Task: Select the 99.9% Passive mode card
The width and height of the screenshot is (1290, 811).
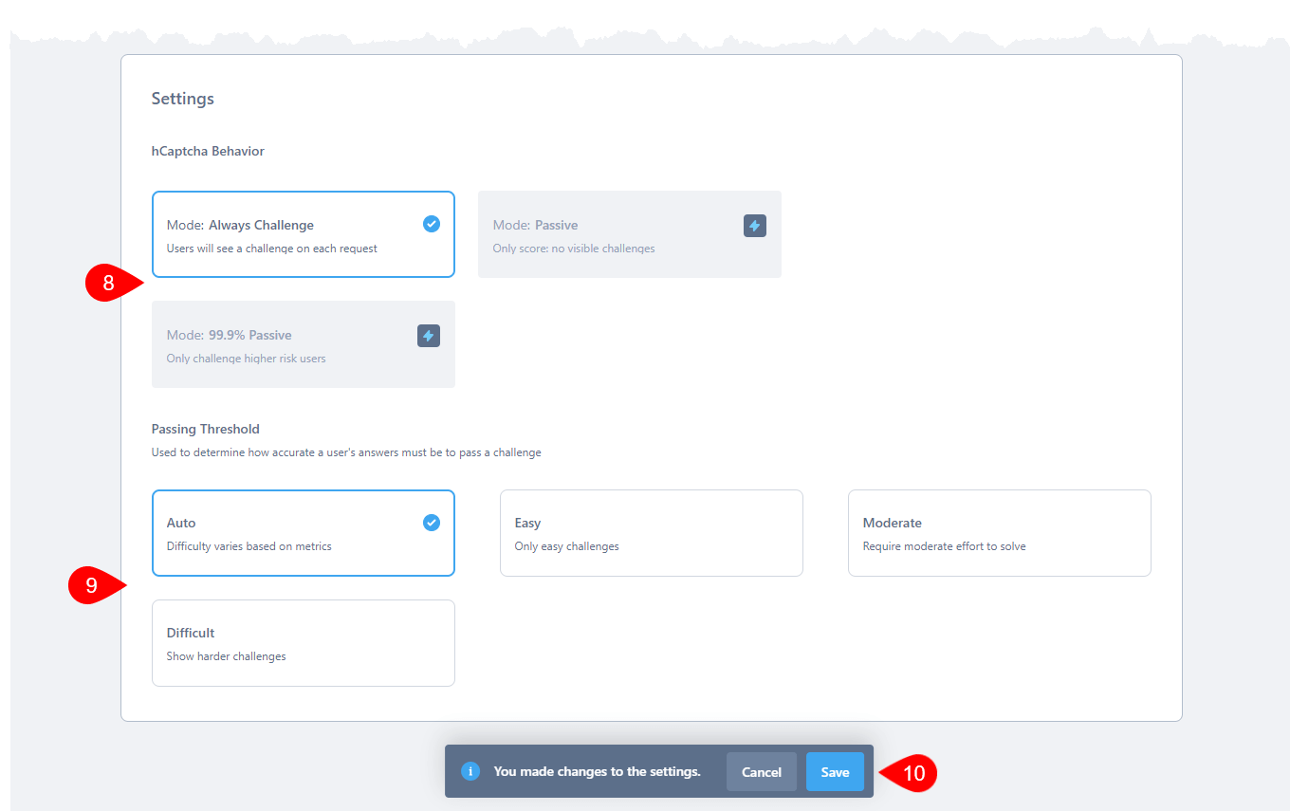Action: click(x=303, y=344)
